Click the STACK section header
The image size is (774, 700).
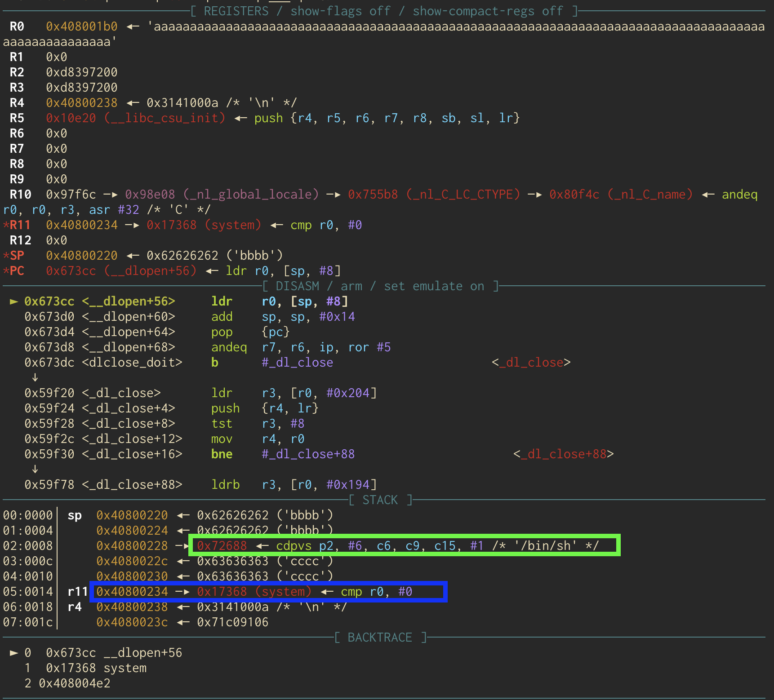(x=380, y=500)
